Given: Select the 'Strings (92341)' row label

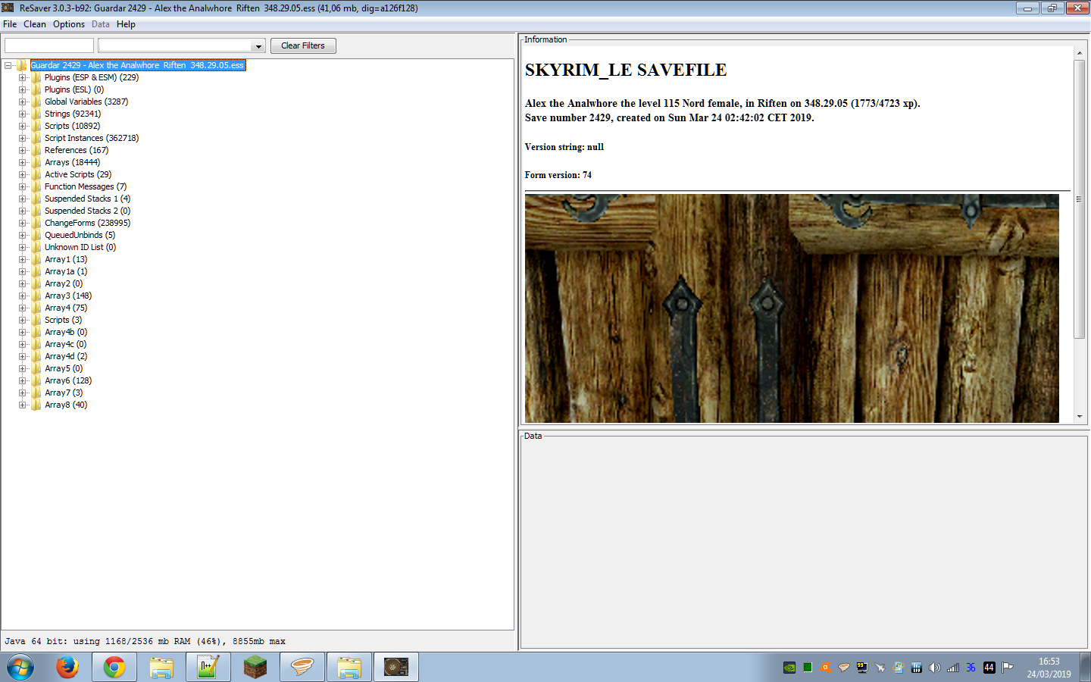Looking at the screenshot, I should [x=73, y=114].
